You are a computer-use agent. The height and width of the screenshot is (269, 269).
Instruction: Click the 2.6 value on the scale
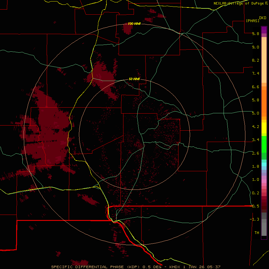(x=256, y=153)
